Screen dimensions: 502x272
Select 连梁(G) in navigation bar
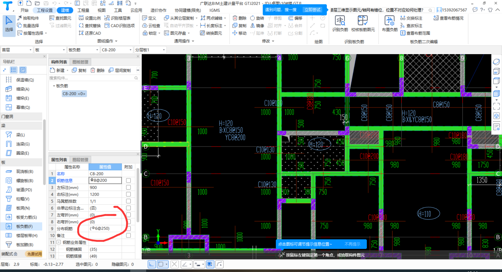click(21, 144)
